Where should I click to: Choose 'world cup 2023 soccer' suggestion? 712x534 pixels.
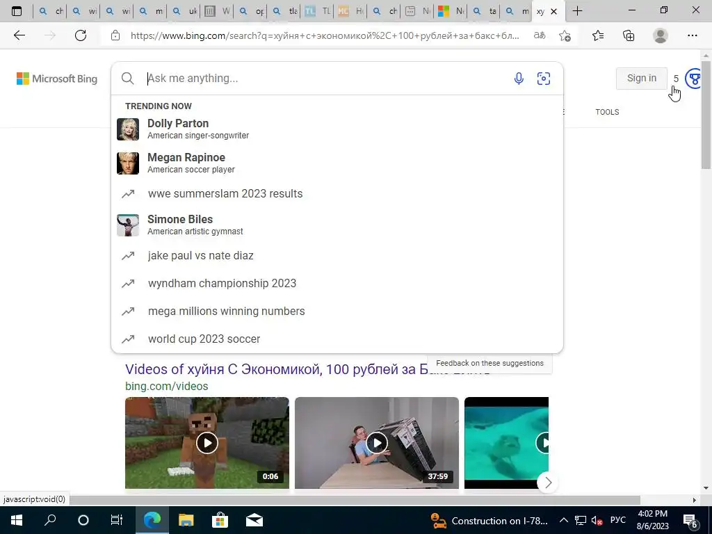tap(337, 339)
